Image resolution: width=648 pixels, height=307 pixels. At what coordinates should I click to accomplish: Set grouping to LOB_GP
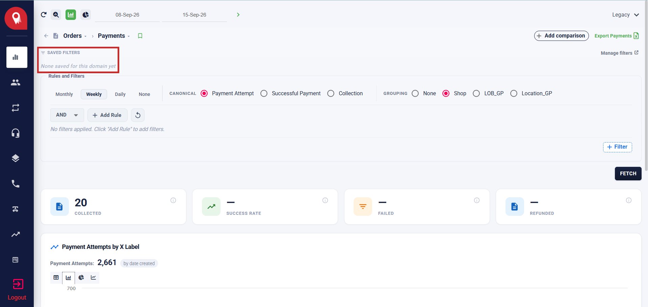pos(476,94)
